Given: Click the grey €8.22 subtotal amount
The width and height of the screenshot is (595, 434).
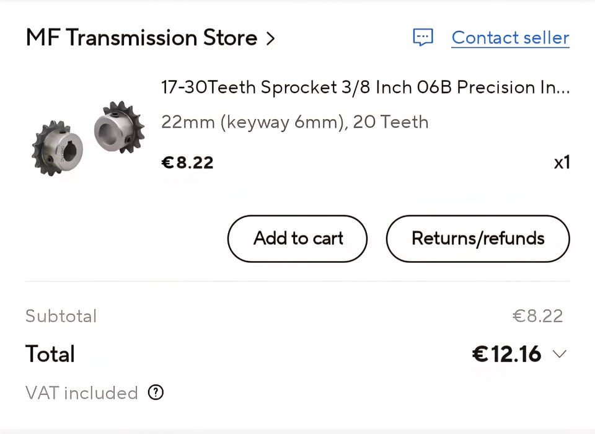Looking at the screenshot, I should (x=537, y=316).
